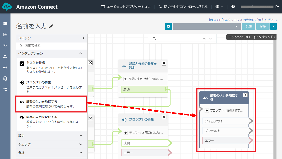Screen dimensions: 282x159
Task: Click the 公開 button
Action: coord(249,26)
